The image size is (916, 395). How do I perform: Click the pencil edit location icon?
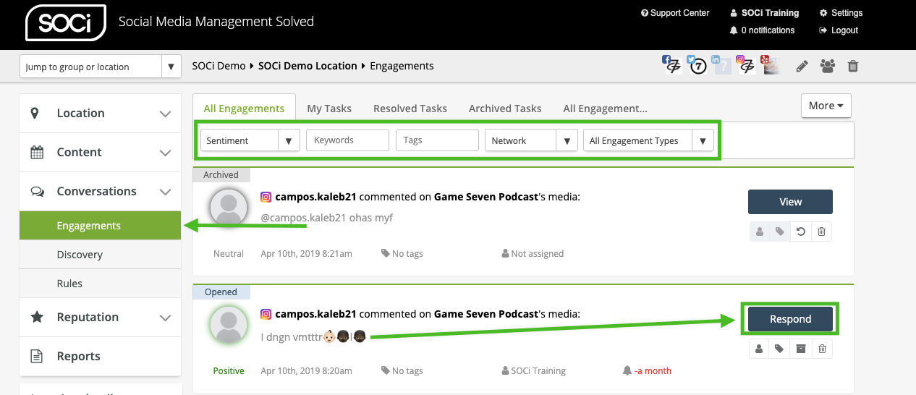coord(802,67)
